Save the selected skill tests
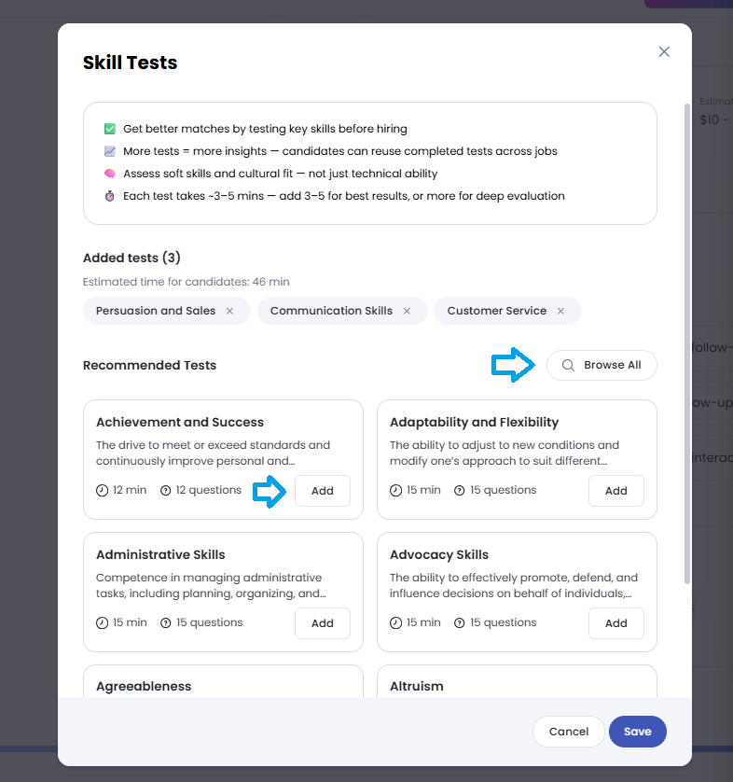 click(x=637, y=732)
